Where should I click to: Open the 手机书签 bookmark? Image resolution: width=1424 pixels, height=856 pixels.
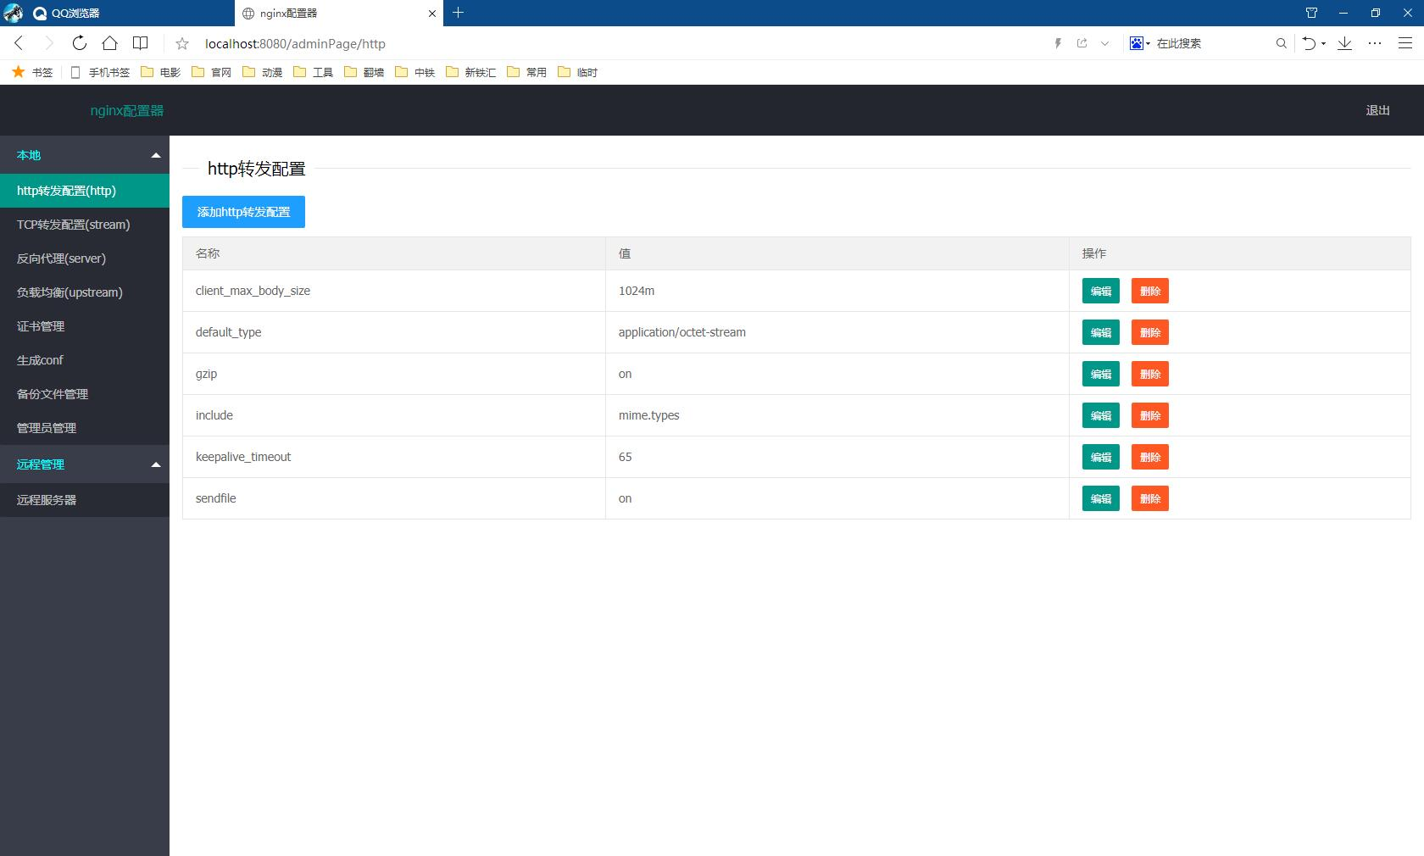(x=100, y=72)
